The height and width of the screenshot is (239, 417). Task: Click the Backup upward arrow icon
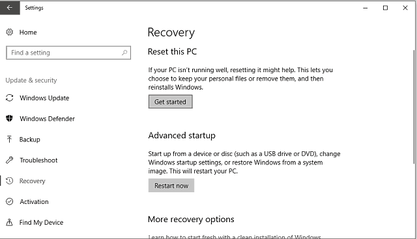coord(10,139)
